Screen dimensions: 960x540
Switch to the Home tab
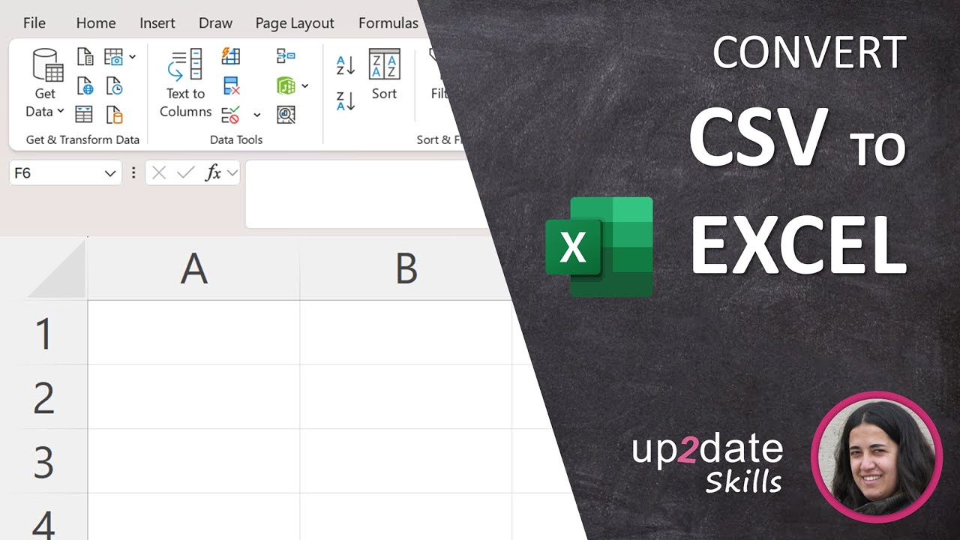click(x=96, y=23)
